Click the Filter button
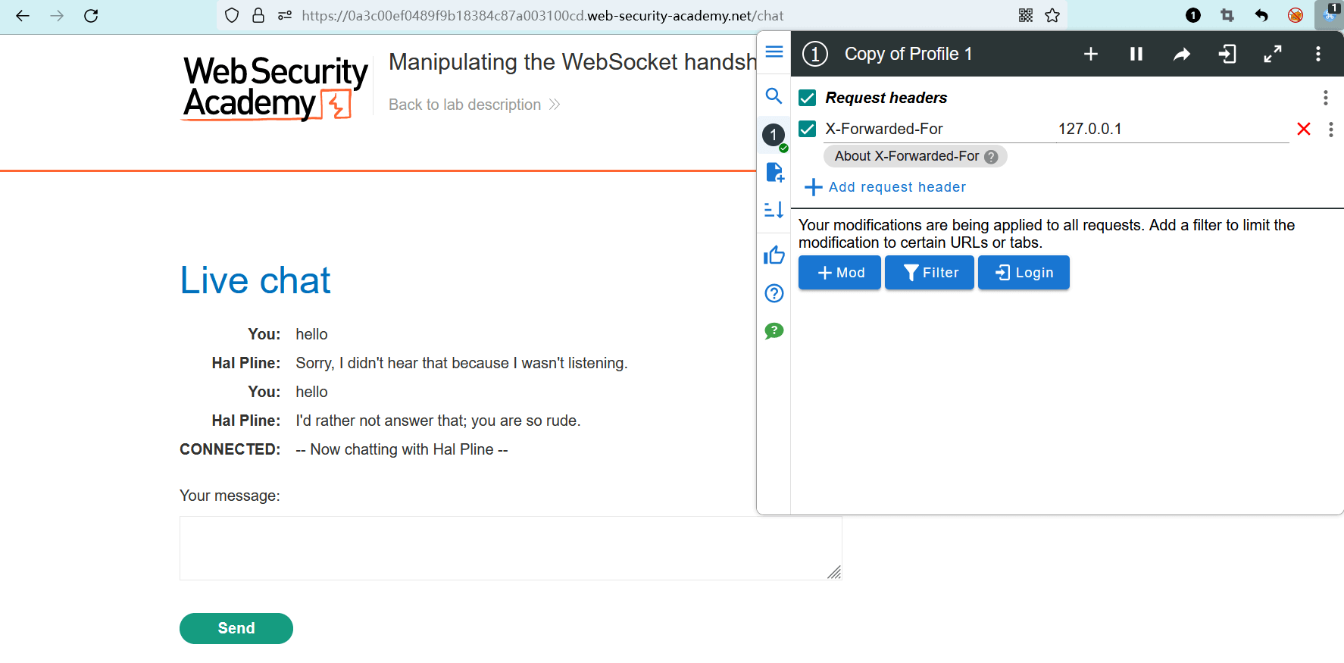Viewport: 1344px width, 663px height. pos(930,273)
